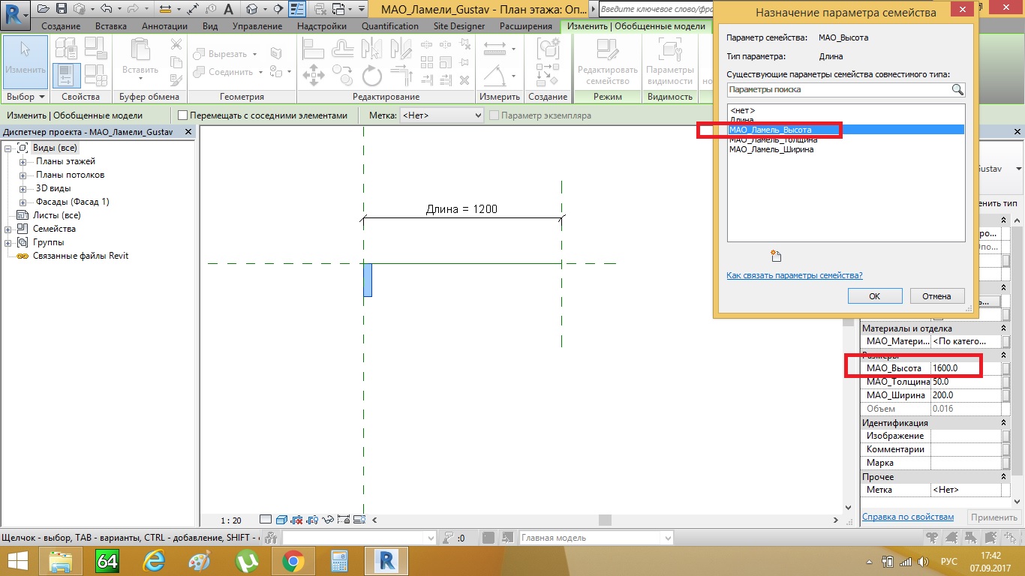Click the Cut scissors icon in Clipboard panel

tap(176, 45)
